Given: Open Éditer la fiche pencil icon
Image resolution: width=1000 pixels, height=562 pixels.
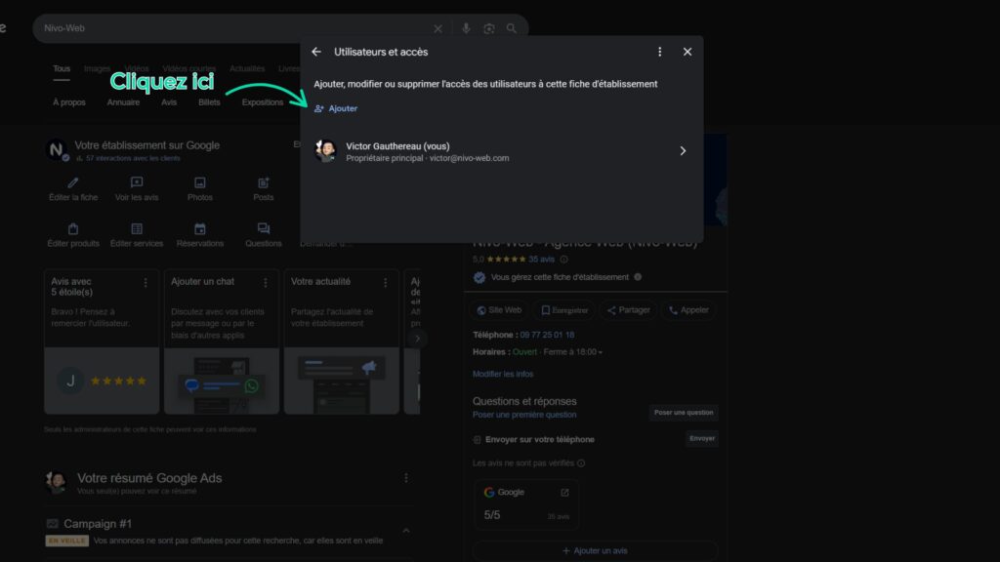Looking at the screenshot, I should coord(73,182).
